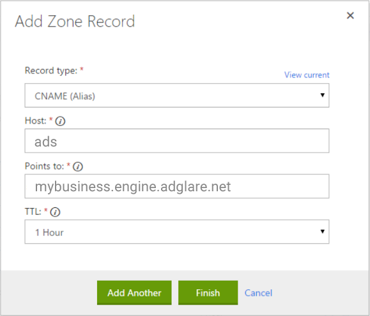
Task: Focus the Host field containing ads
Action: point(177,141)
